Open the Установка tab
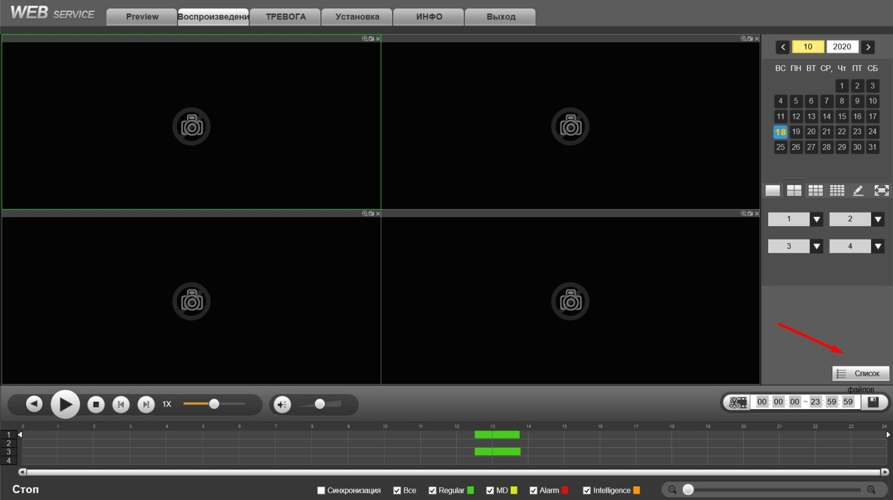Screen dimensions: 893x500 (357, 17)
